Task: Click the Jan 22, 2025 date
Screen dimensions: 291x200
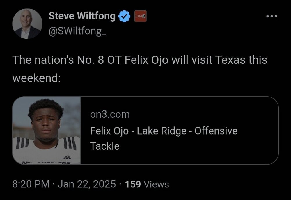Action: (87, 184)
